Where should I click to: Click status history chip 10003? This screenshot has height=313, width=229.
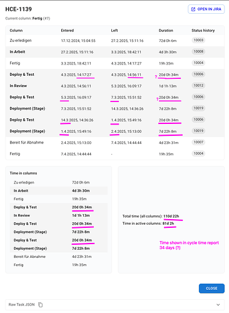[198, 40]
